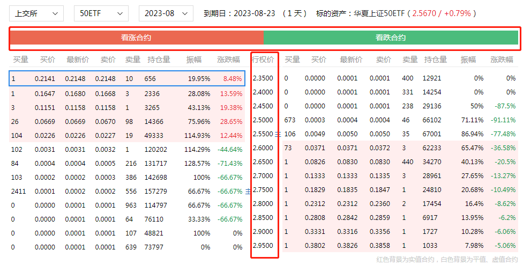This screenshot has width=523, height=272.
Task: Select the strike price 2.6000 cell
Action: point(263,148)
